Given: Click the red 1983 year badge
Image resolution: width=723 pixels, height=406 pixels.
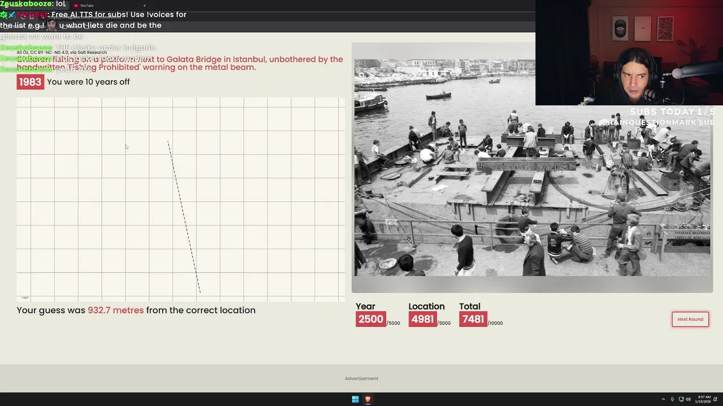Looking at the screenshot, I should 30,82.
